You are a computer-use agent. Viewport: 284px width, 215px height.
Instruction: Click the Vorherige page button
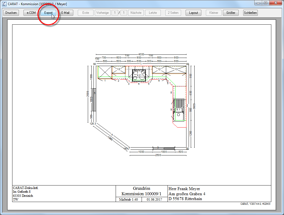coord(103,13)
